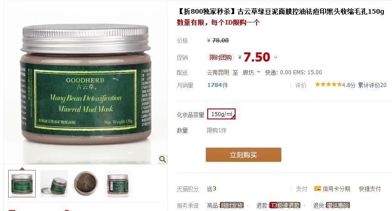The height and width of the screenshot is (211, 392).
Task: Click the five-star rating icons
Action: tap(328, 84)
